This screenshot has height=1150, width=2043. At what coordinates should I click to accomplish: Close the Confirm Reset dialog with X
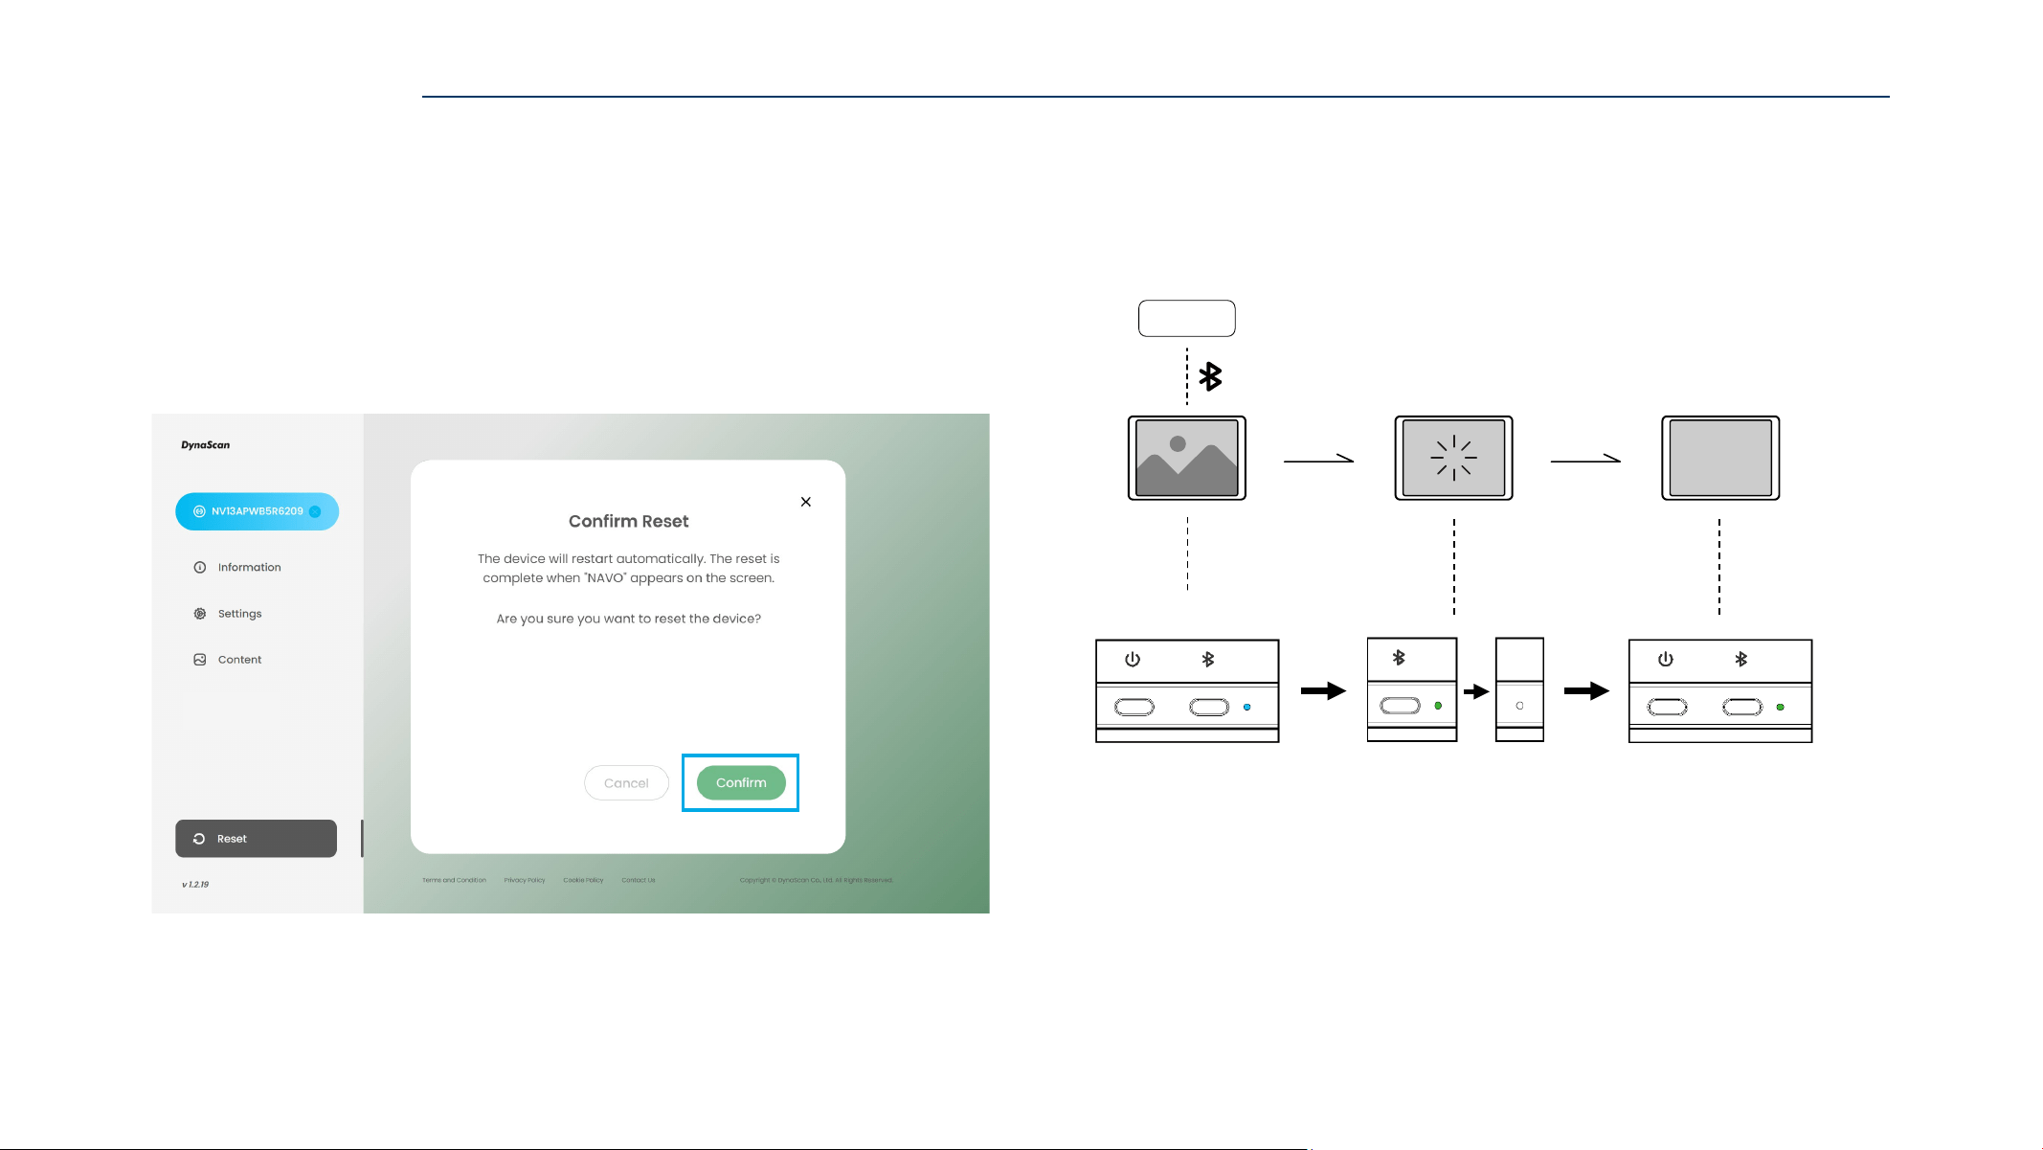[806, 502]
